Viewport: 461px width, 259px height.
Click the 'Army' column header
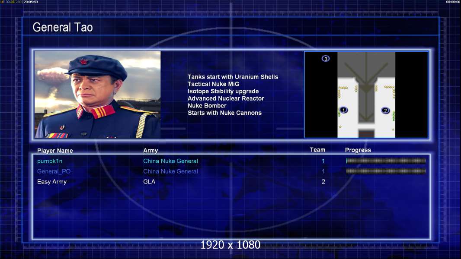tap(150, 151)
